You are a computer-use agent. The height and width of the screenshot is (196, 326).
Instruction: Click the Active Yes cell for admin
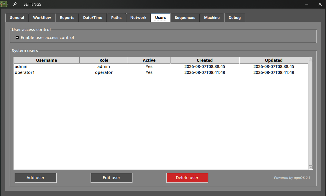coord(149,67)
